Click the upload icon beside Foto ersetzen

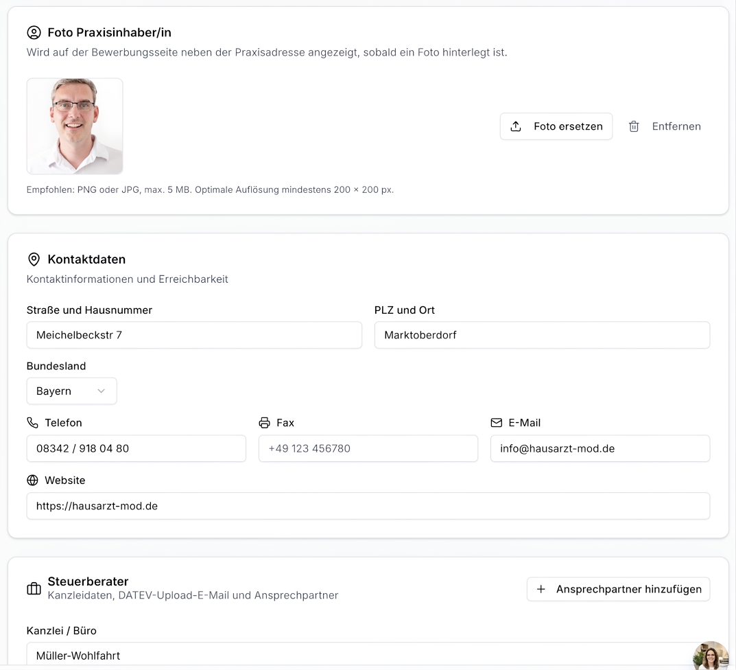515,126
